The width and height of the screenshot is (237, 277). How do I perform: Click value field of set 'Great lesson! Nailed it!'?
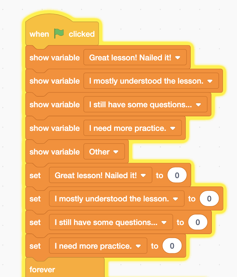(x=177, y=176)
